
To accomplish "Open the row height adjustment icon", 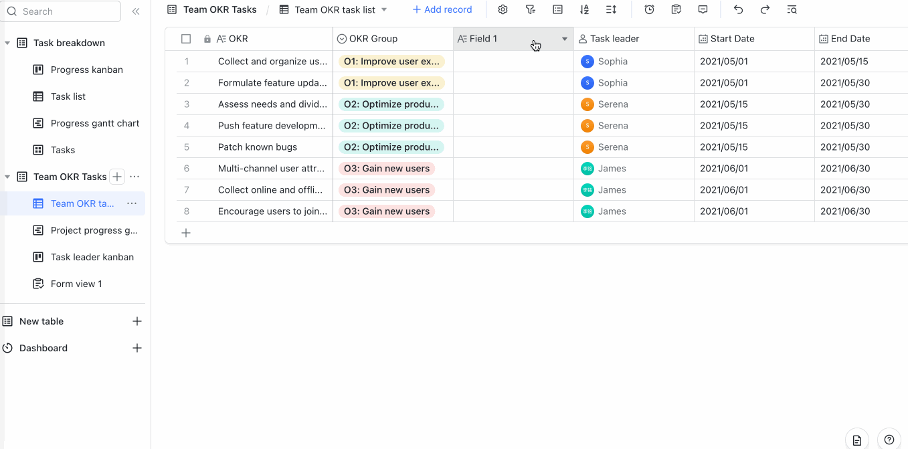I will (x=611, y=9).
